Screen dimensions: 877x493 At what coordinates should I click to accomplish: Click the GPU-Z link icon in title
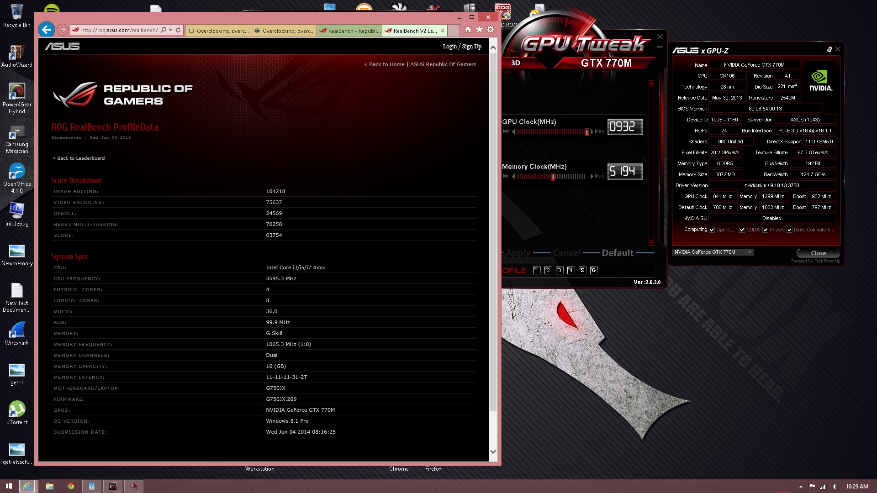[x=829, y=49]
